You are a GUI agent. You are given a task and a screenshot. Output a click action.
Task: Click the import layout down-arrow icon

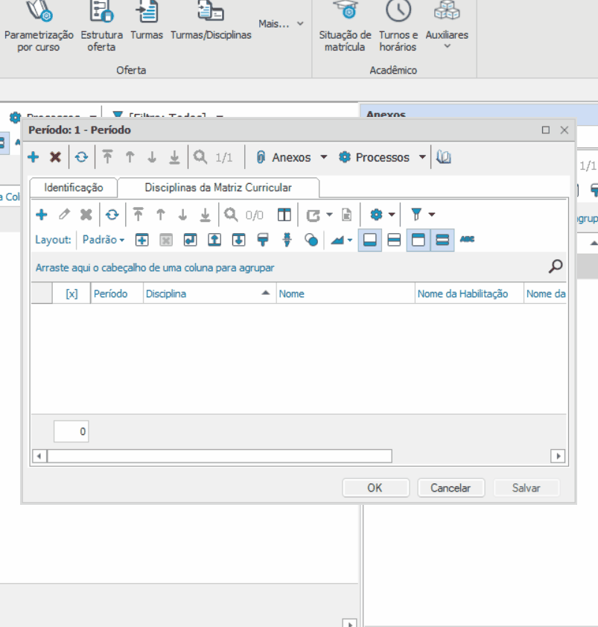[239, 240]
